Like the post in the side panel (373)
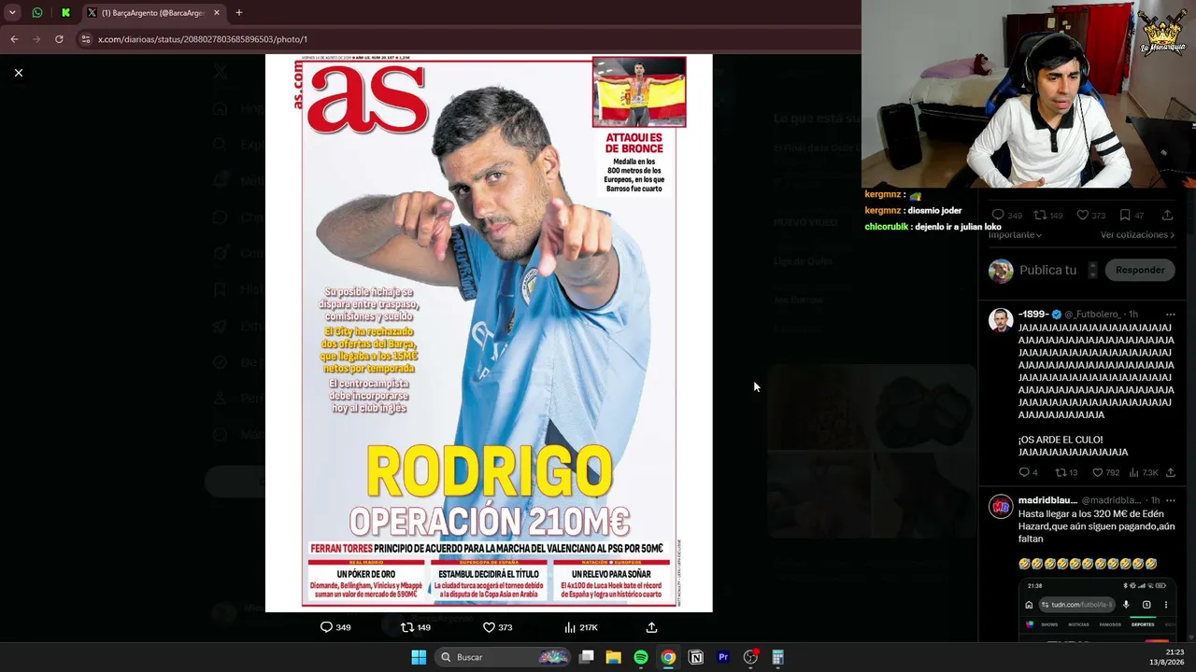Screen dimensions: 1196x672 (x=1090, y=216)
